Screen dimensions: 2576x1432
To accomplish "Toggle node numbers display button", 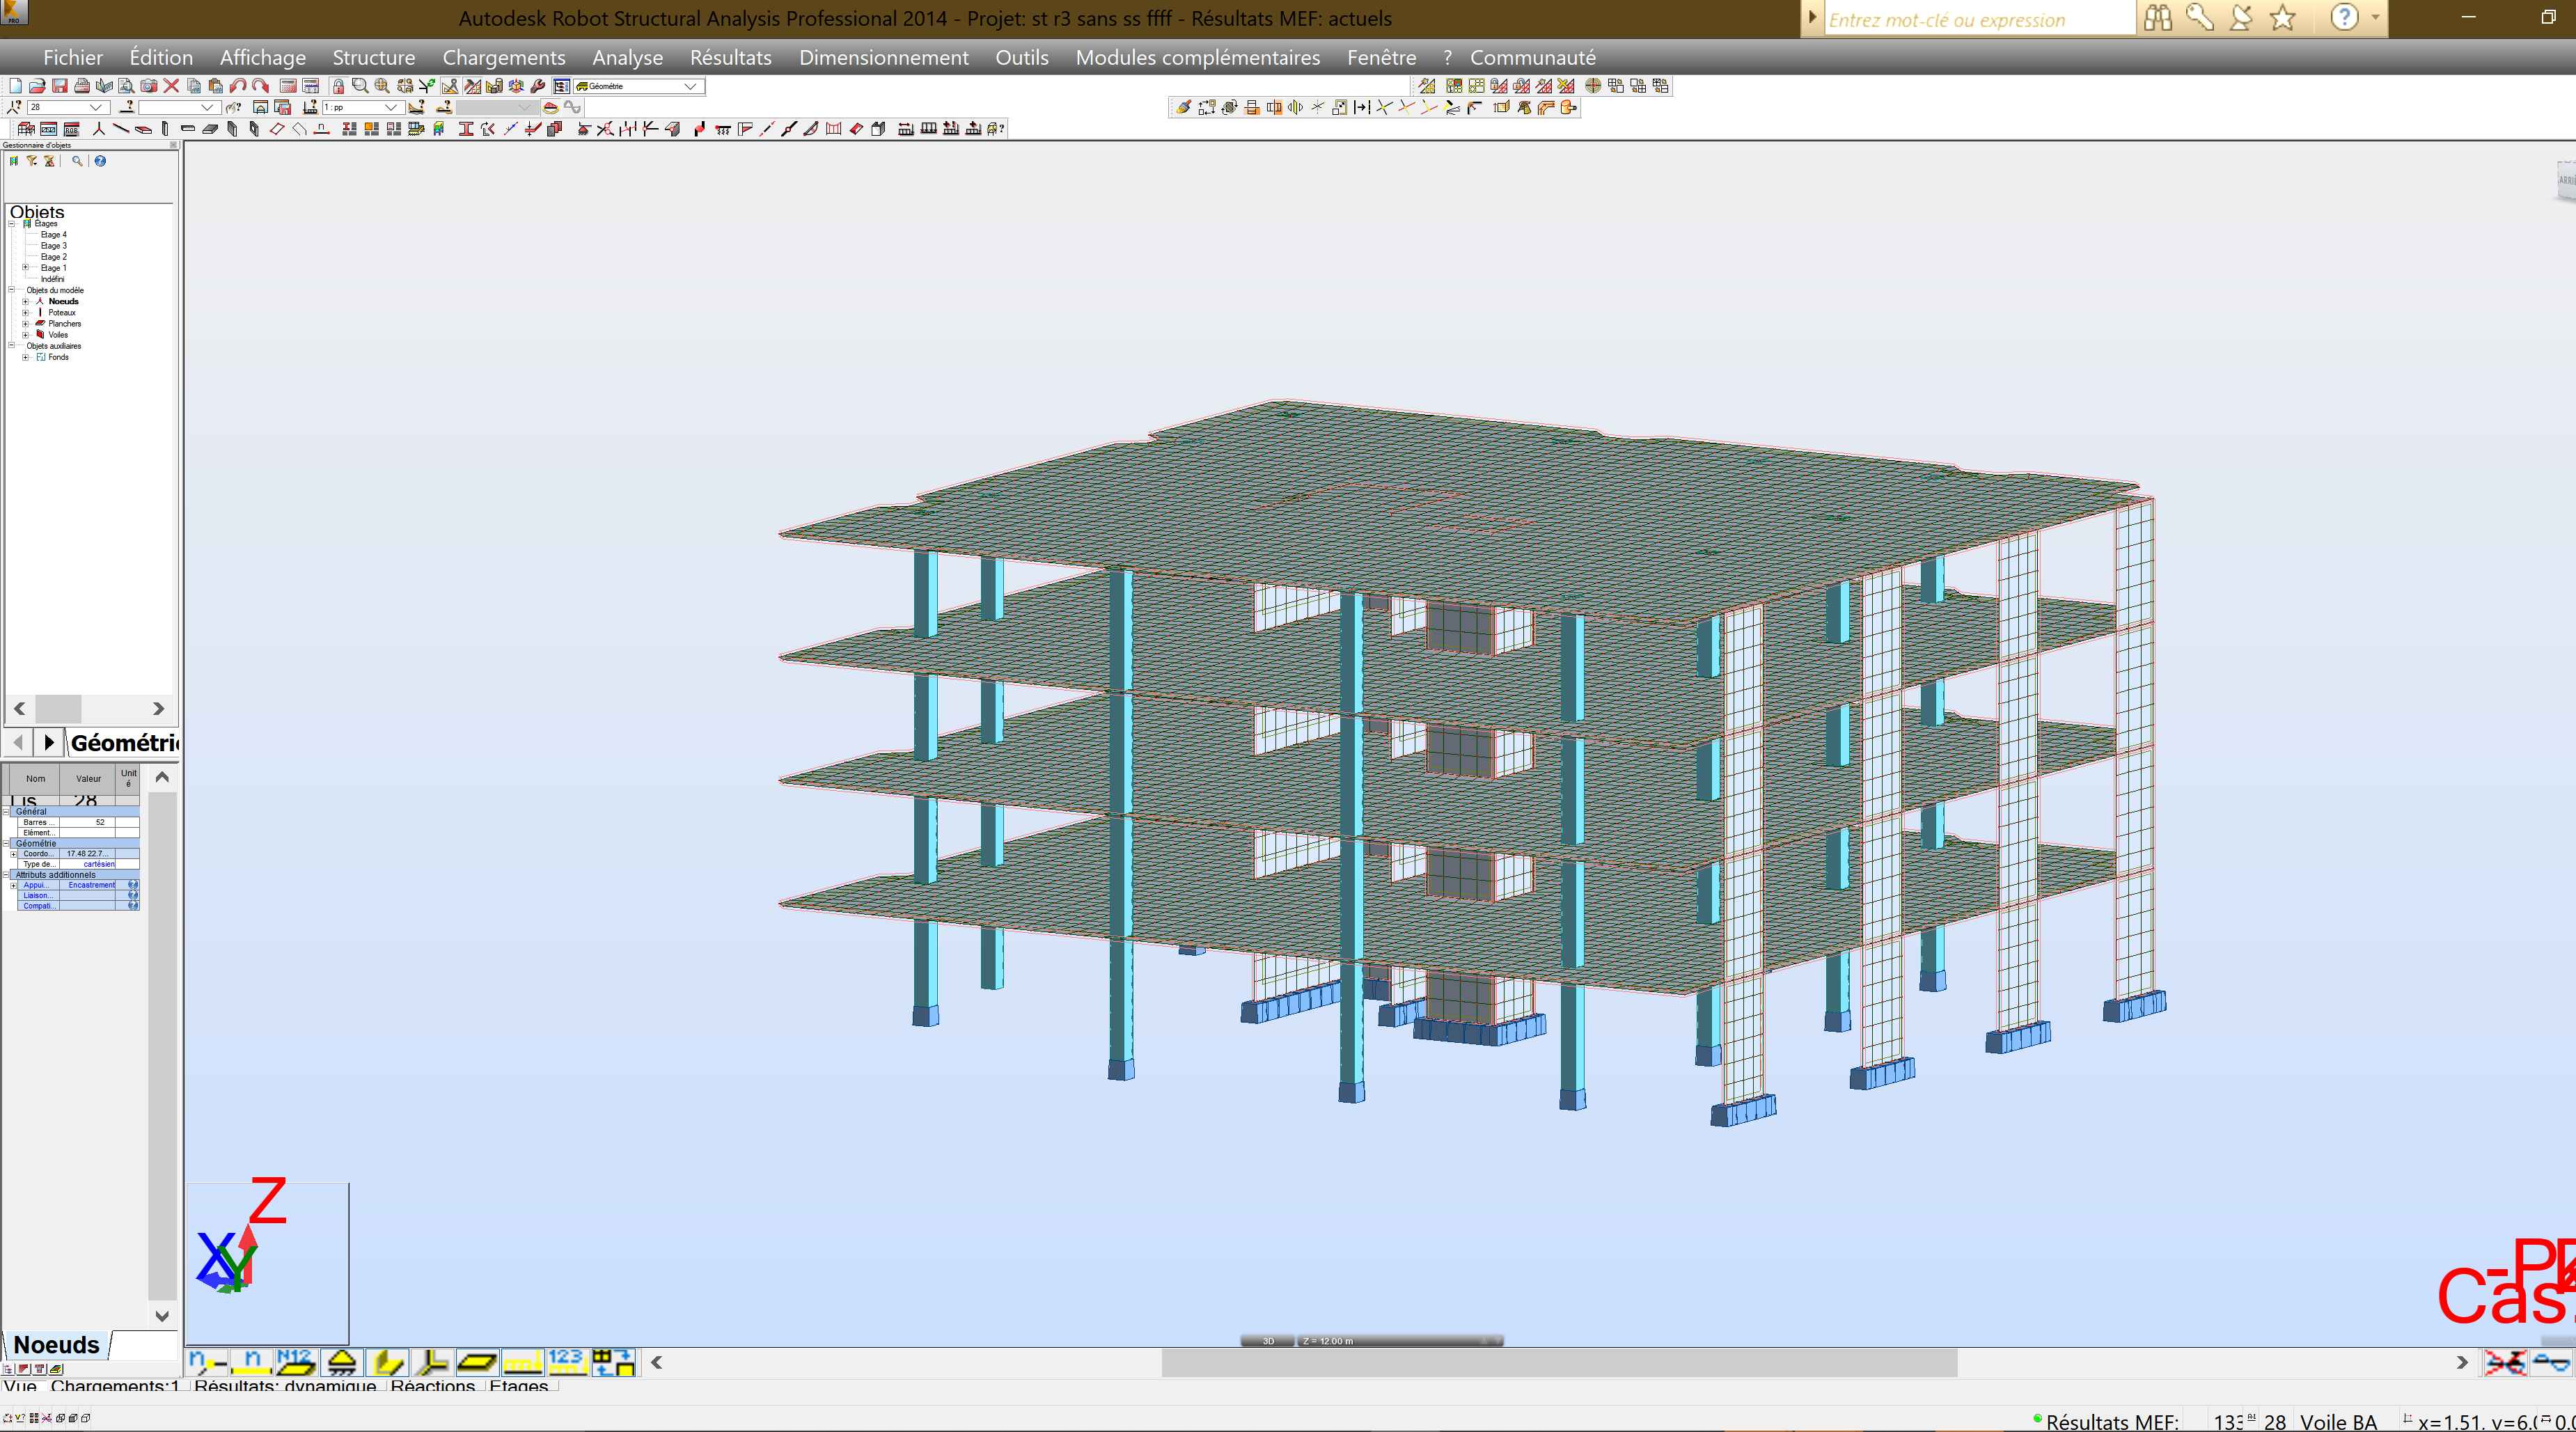I will pos(208,1361).
